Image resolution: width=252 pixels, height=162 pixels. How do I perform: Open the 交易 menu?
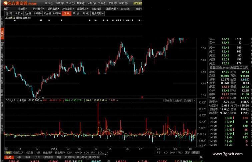point(113,3)
